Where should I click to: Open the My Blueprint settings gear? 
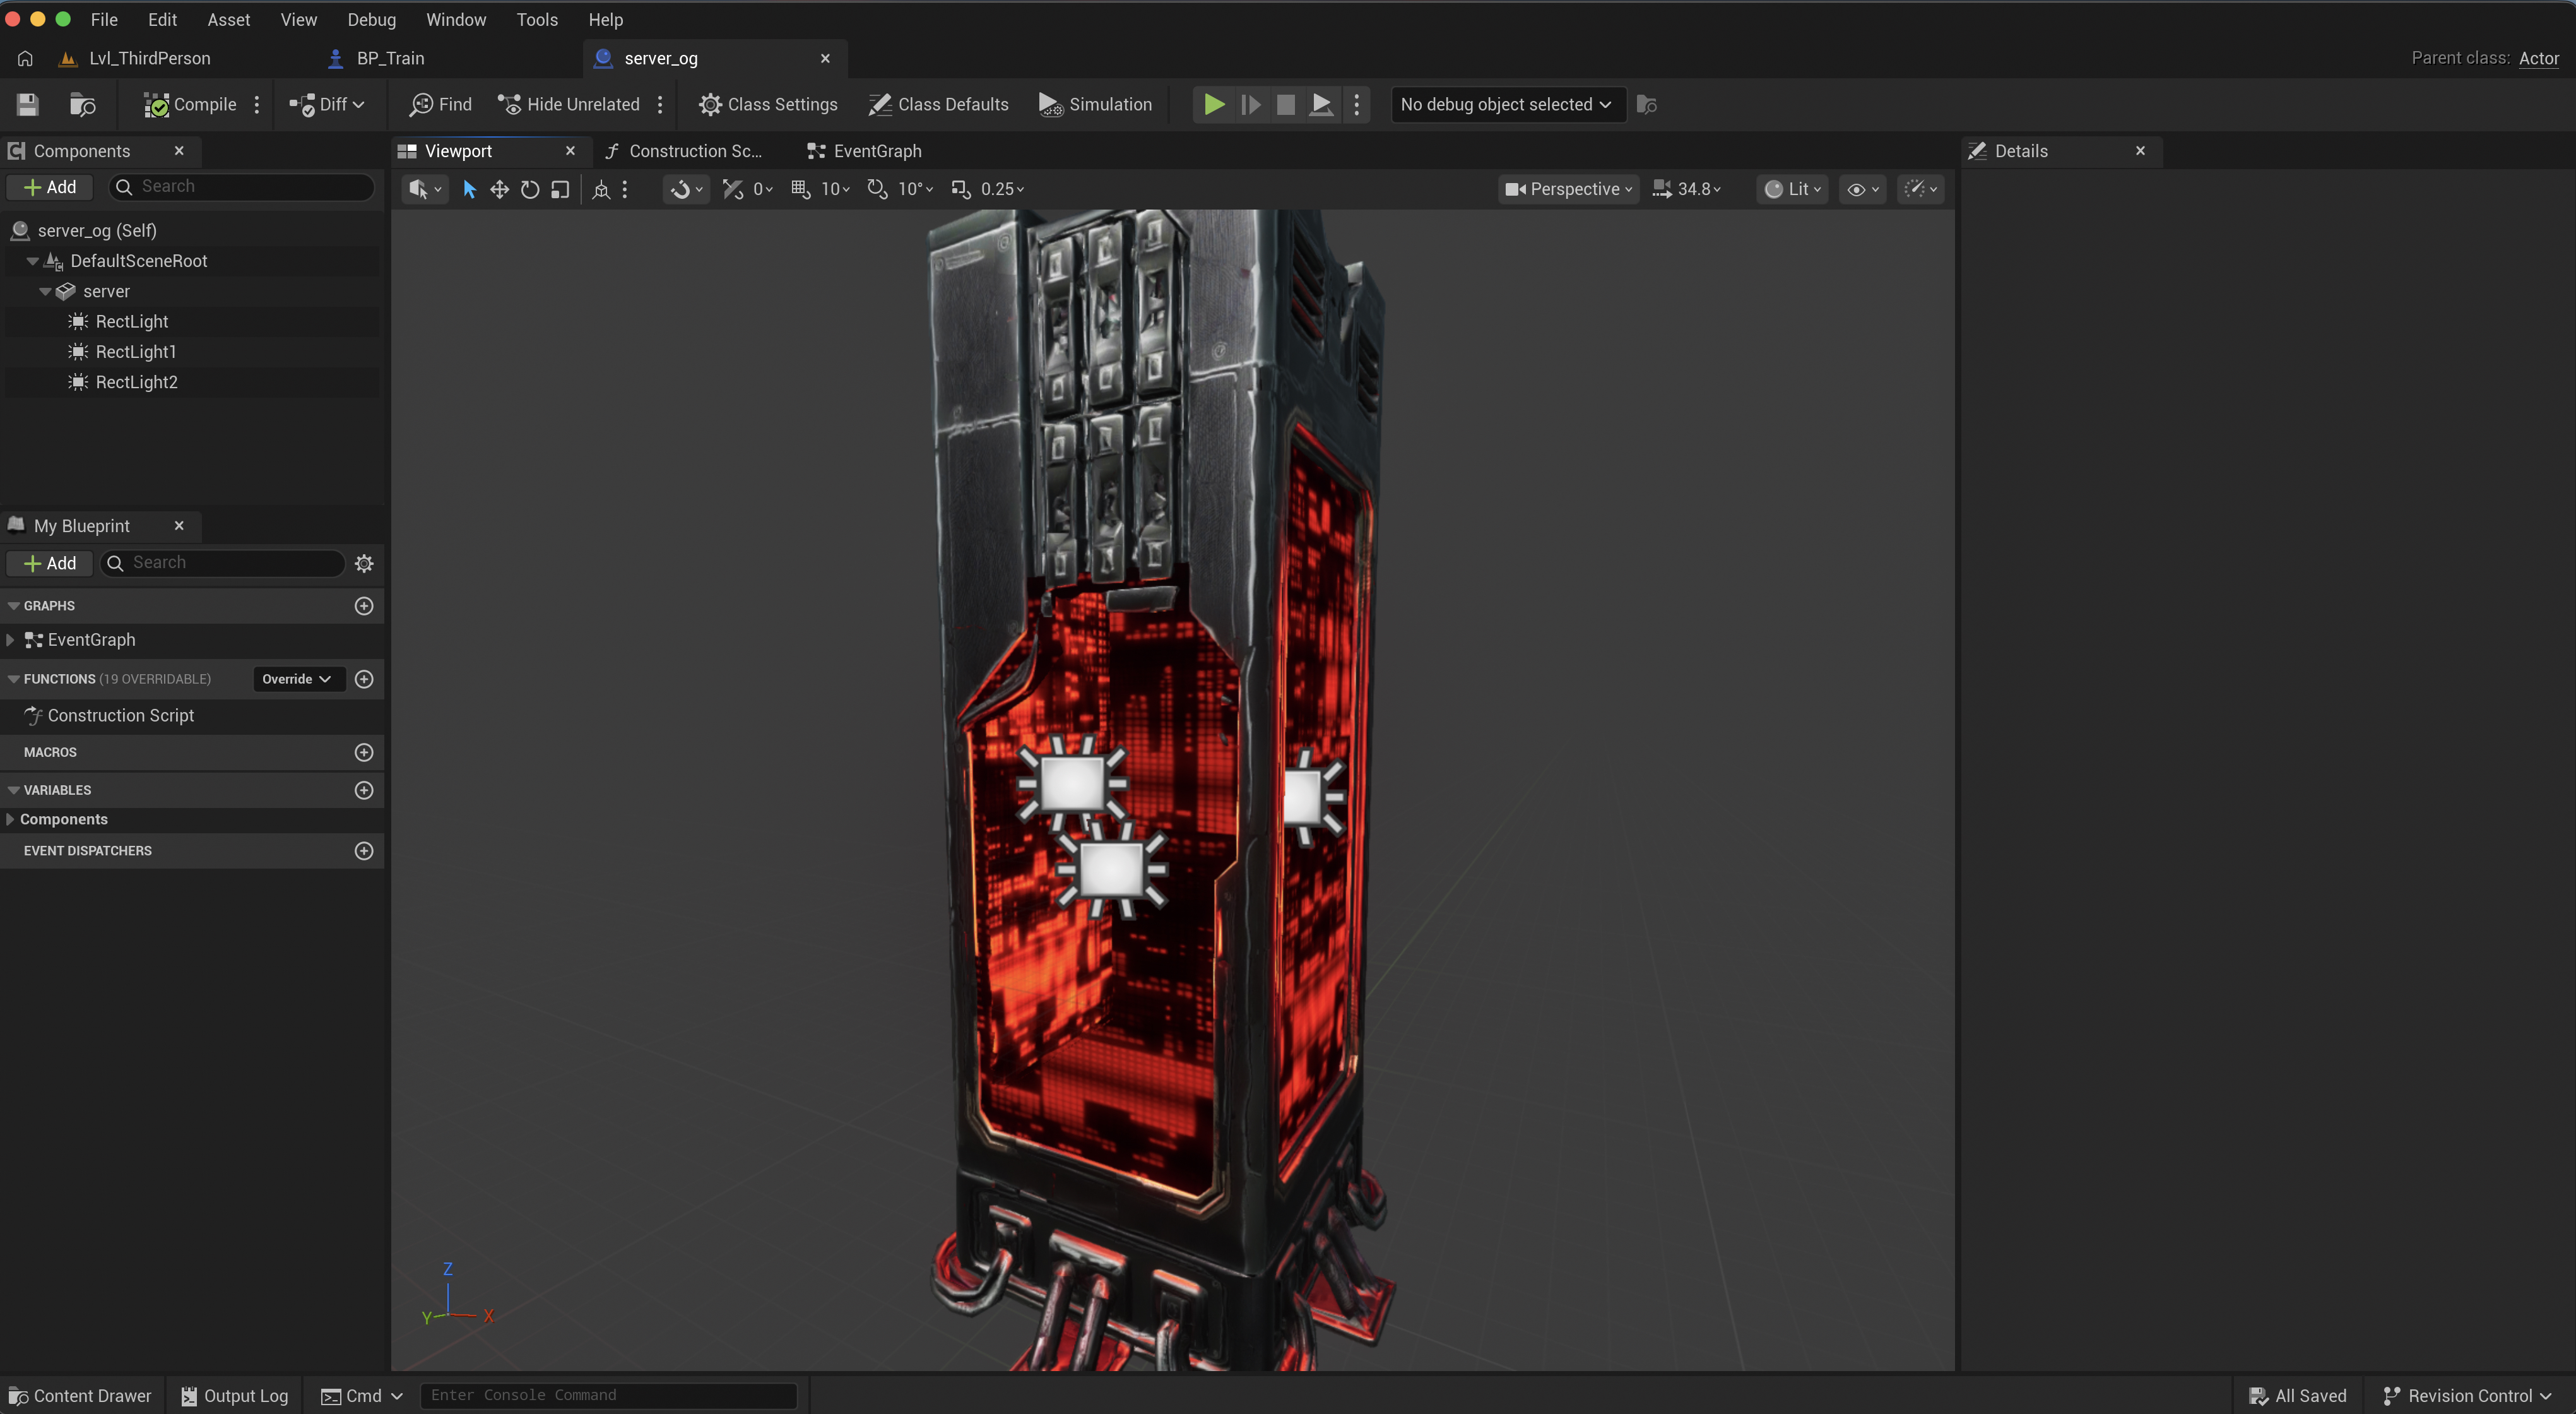(364, 563)
